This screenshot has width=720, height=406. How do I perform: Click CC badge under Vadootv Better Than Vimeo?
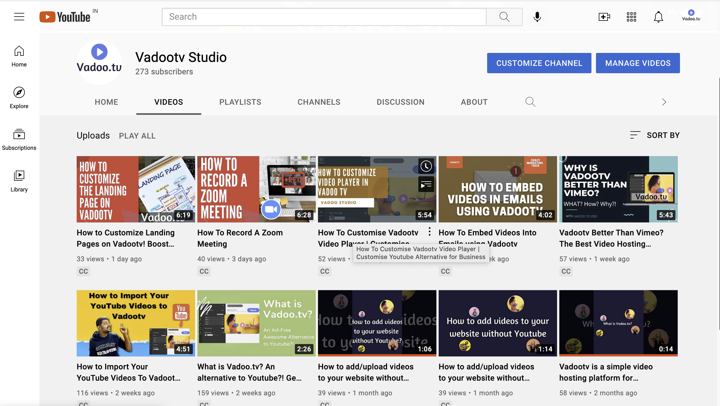[x=566, y=271]
